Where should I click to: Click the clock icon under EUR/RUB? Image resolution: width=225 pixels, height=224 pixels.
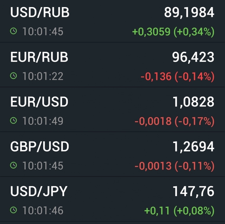[x=14, y=76]
